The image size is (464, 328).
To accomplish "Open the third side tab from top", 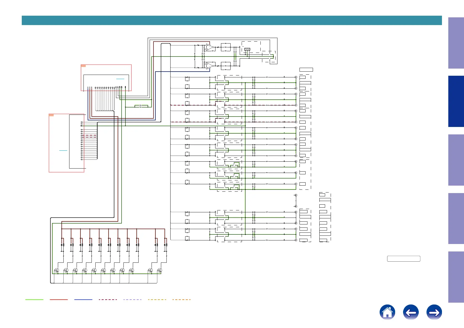I will tap(456, 160).
